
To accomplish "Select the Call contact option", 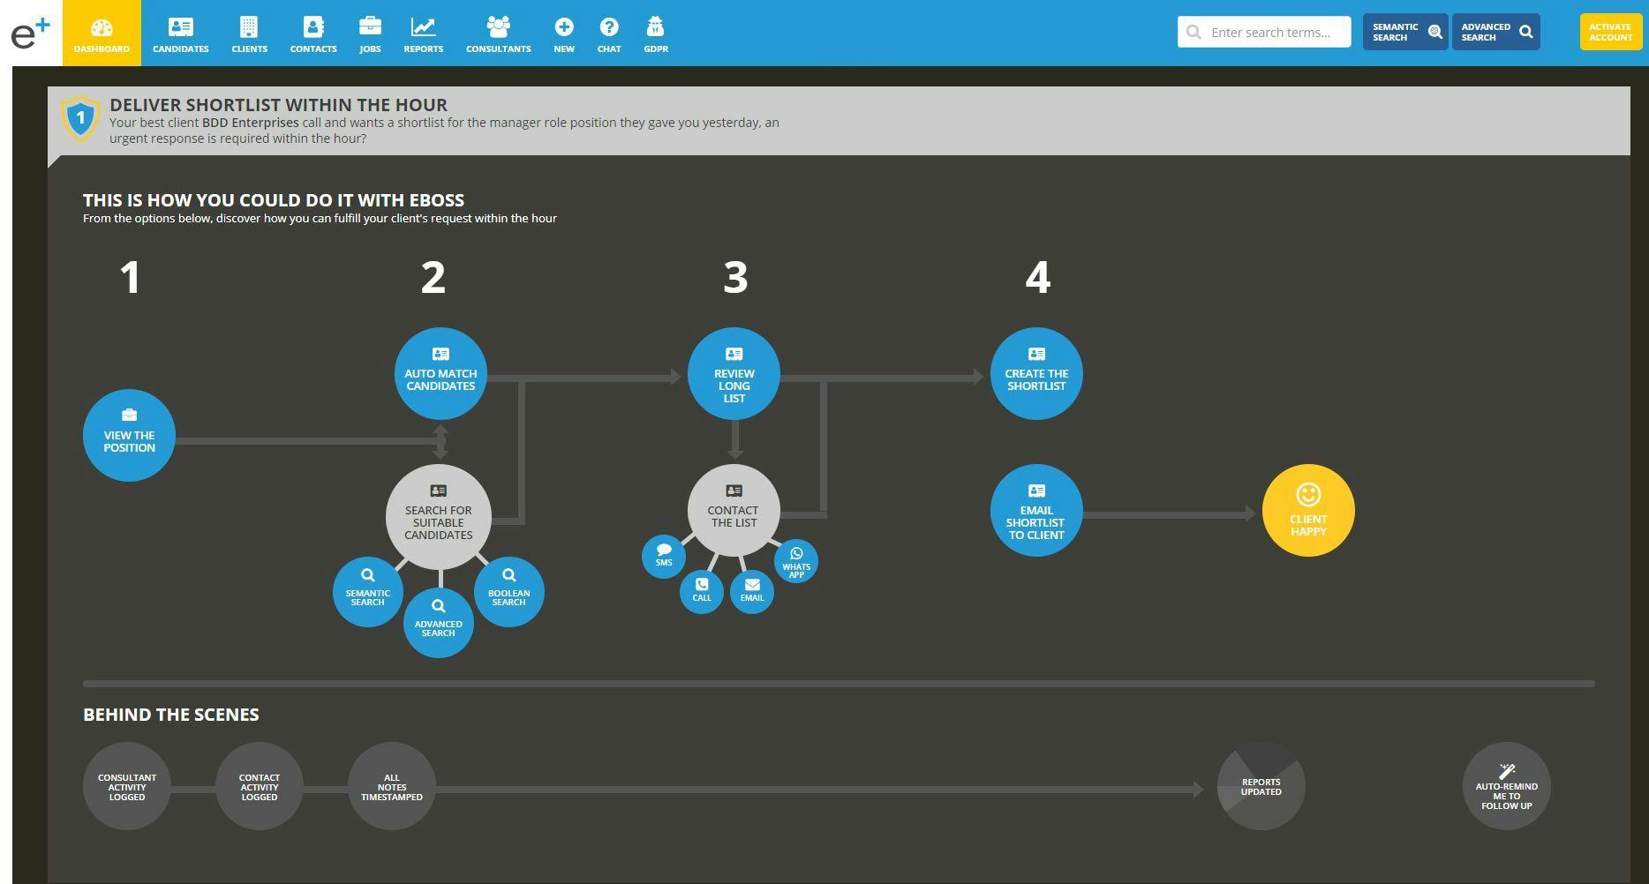I will (x=701, y=591).
